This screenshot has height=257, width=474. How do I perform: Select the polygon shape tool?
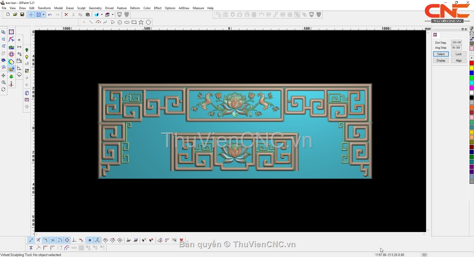click(x=149, y=23)
